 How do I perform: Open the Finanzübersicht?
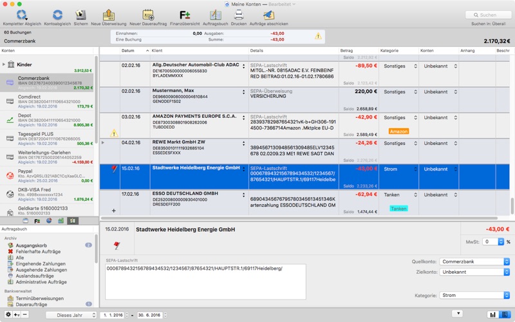tap(185, 18)
